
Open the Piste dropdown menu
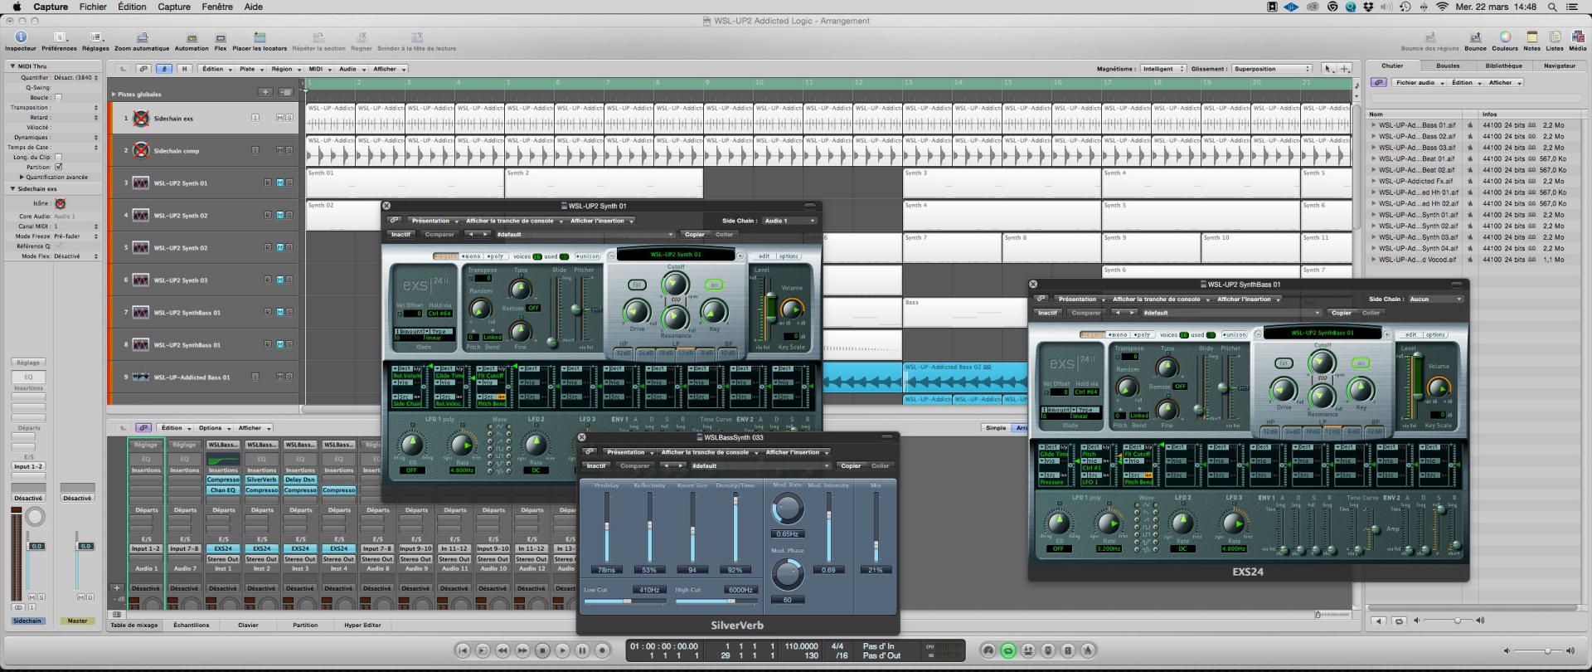click(x=250, y=69)
